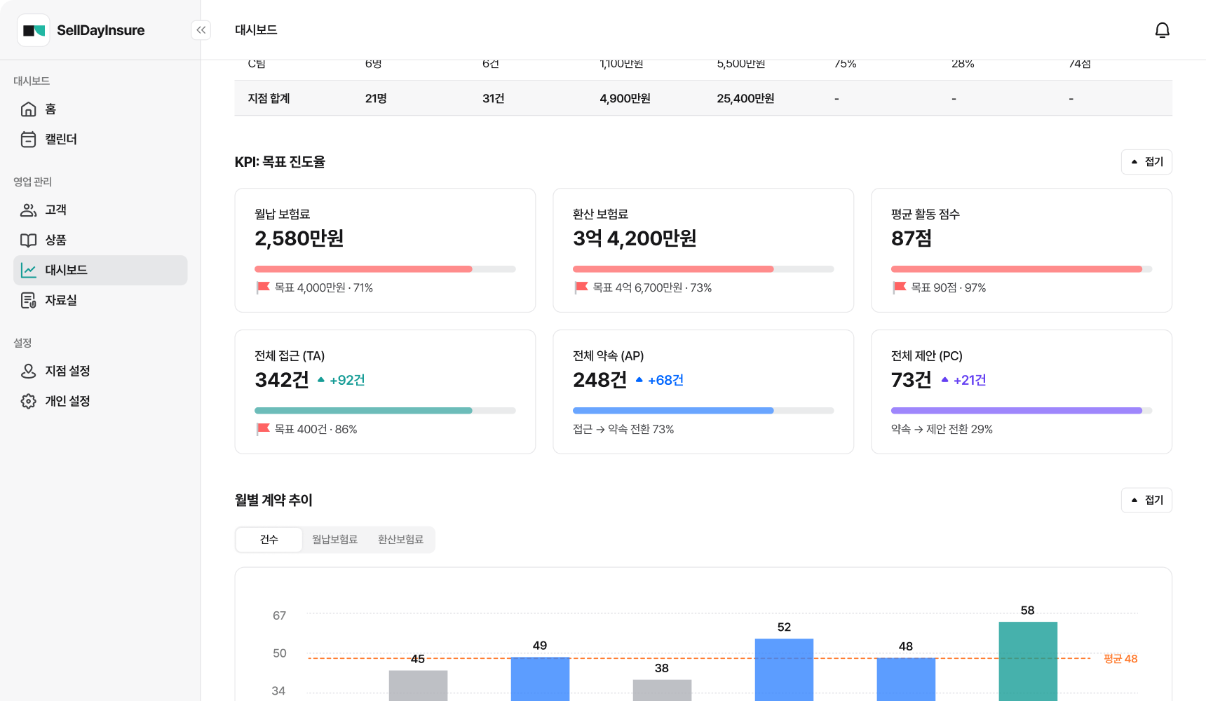This screenshot has height=701, width=1206.
Task: Click the 월납 보험료 progress bar
Action: click(385, 269)
